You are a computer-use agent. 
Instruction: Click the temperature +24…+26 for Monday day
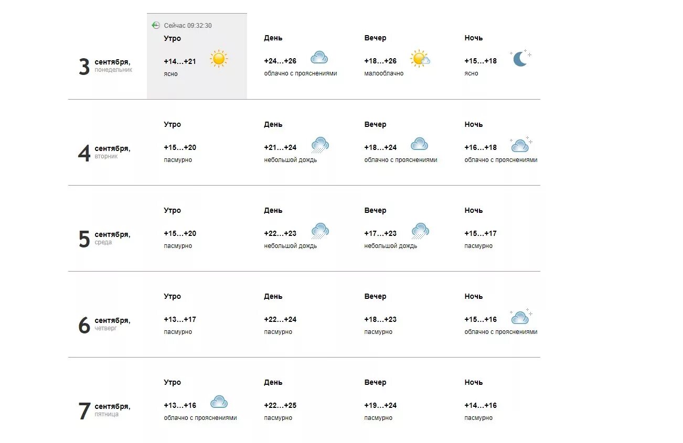[280, 61]
